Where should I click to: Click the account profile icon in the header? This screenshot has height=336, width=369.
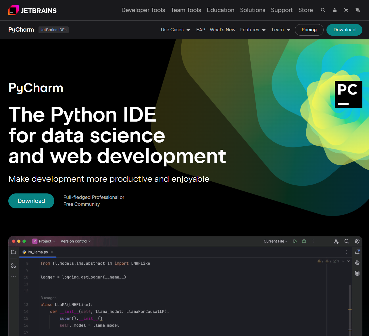click(x=335, y=10)
